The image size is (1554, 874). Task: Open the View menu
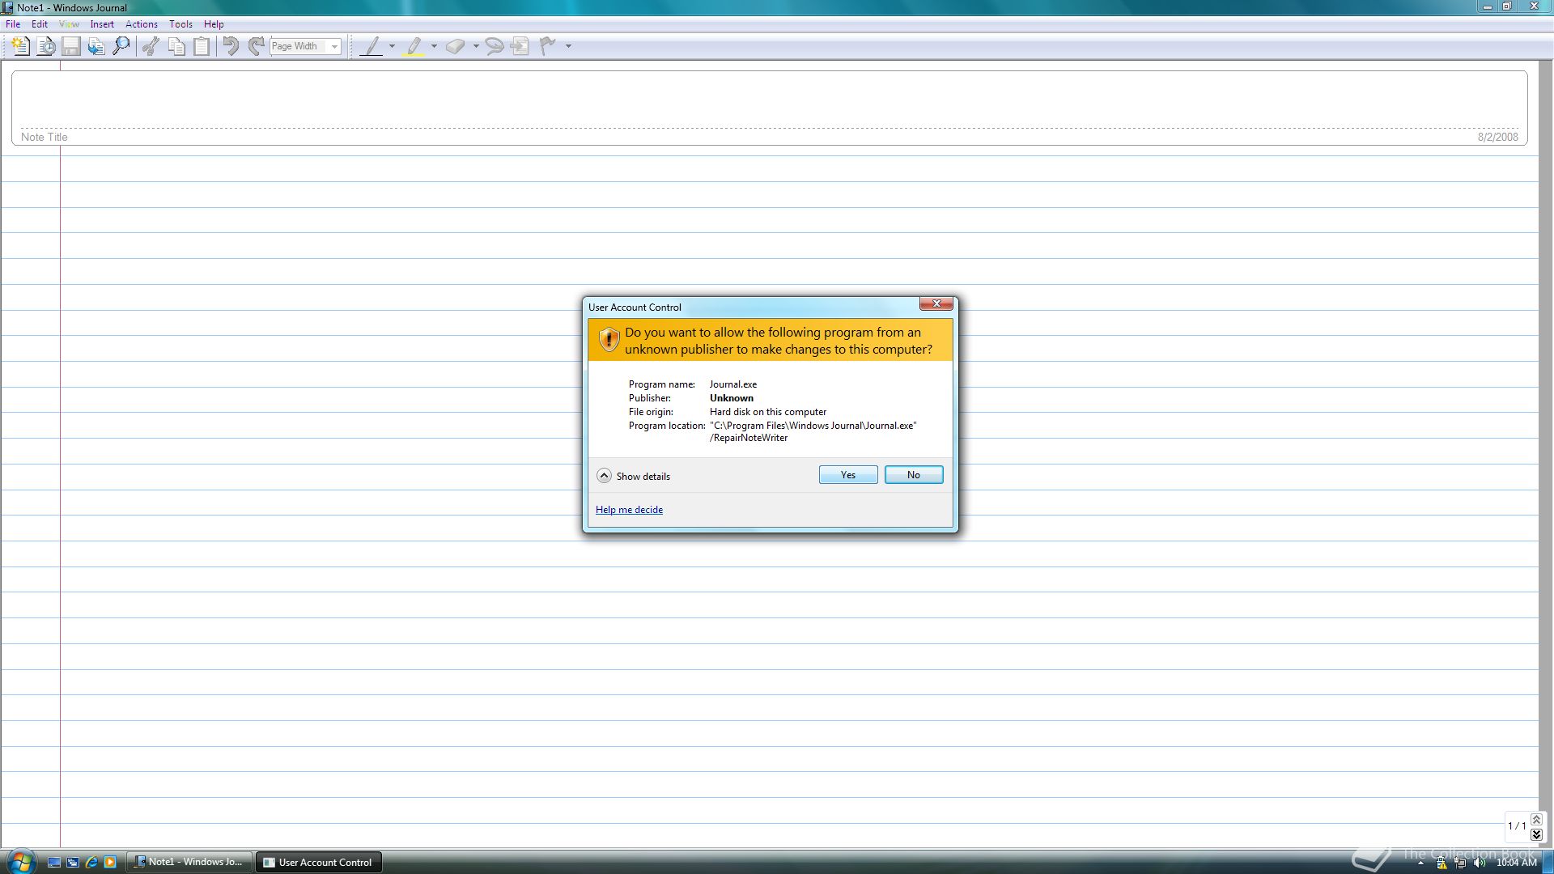point(69,24)
